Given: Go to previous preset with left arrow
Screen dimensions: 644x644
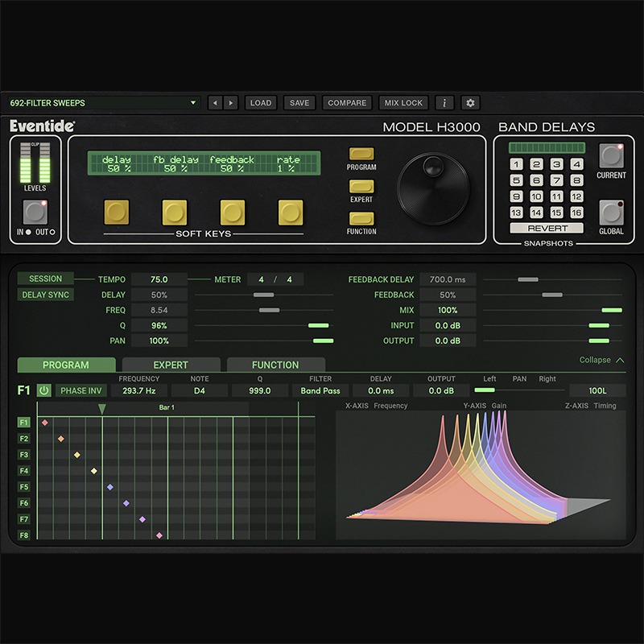Looking at the screenshot, I should tap(215, 103).
